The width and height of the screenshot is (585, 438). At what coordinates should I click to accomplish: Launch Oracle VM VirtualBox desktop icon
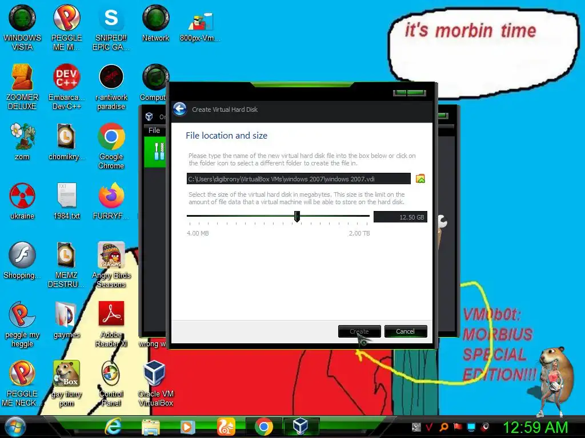(155, 383)
